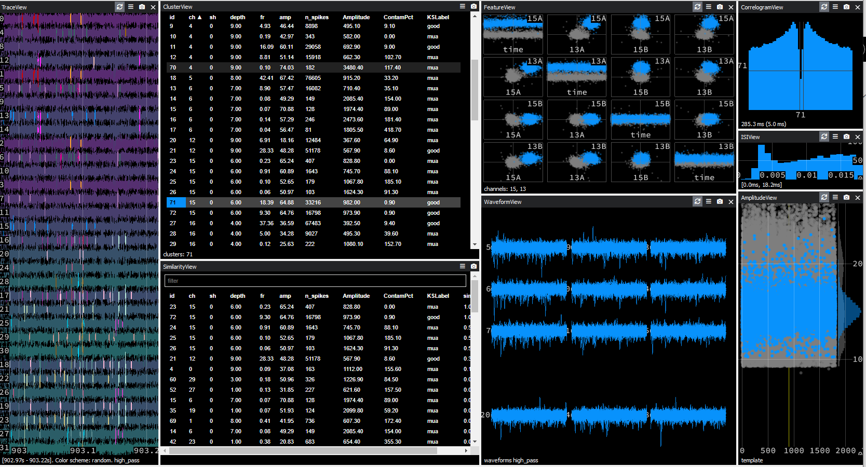Refresh the CorrelogramView panel
866x467 pixels.
(824, 7)
